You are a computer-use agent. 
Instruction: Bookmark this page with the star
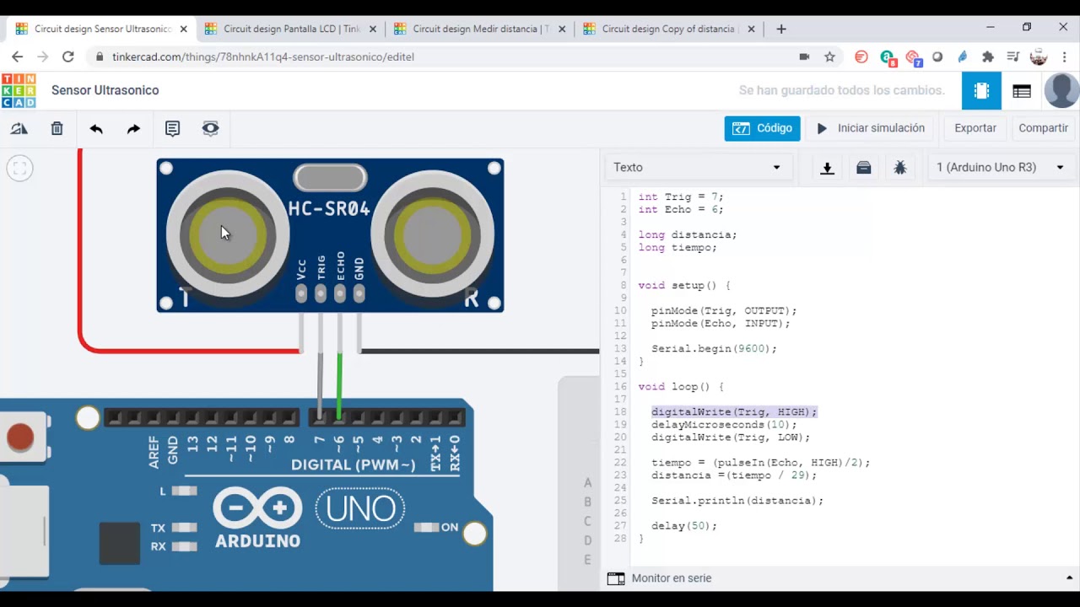pos(829,56)
